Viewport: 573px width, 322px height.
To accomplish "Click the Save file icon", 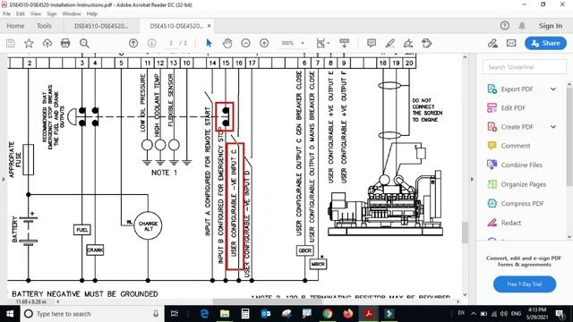I will point(11,43).
